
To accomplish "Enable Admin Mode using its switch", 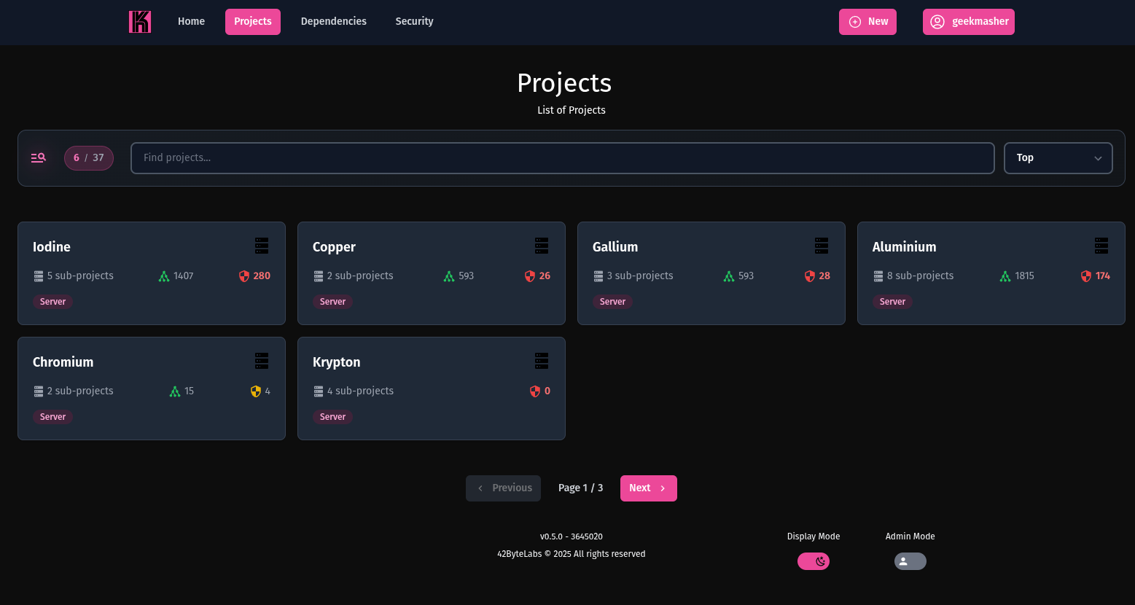I will click(x=910, y=561).
